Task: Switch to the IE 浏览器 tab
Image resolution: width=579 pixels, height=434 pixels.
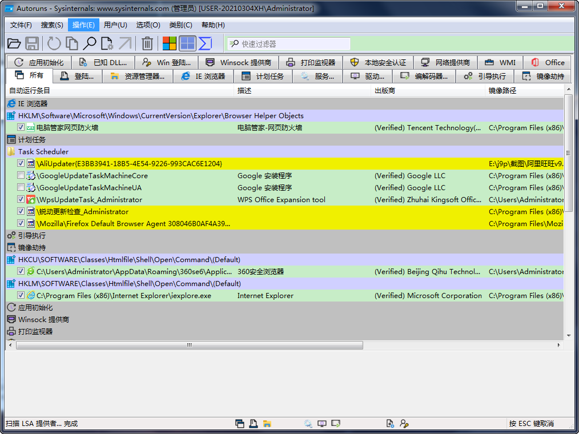Action: tap(203, 77)
